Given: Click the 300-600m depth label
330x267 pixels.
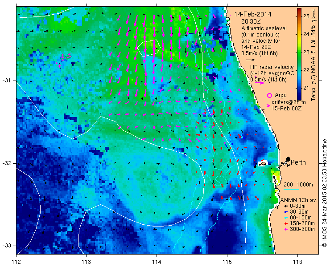Looking at the screenshot, I should click(x=302, y=229).
